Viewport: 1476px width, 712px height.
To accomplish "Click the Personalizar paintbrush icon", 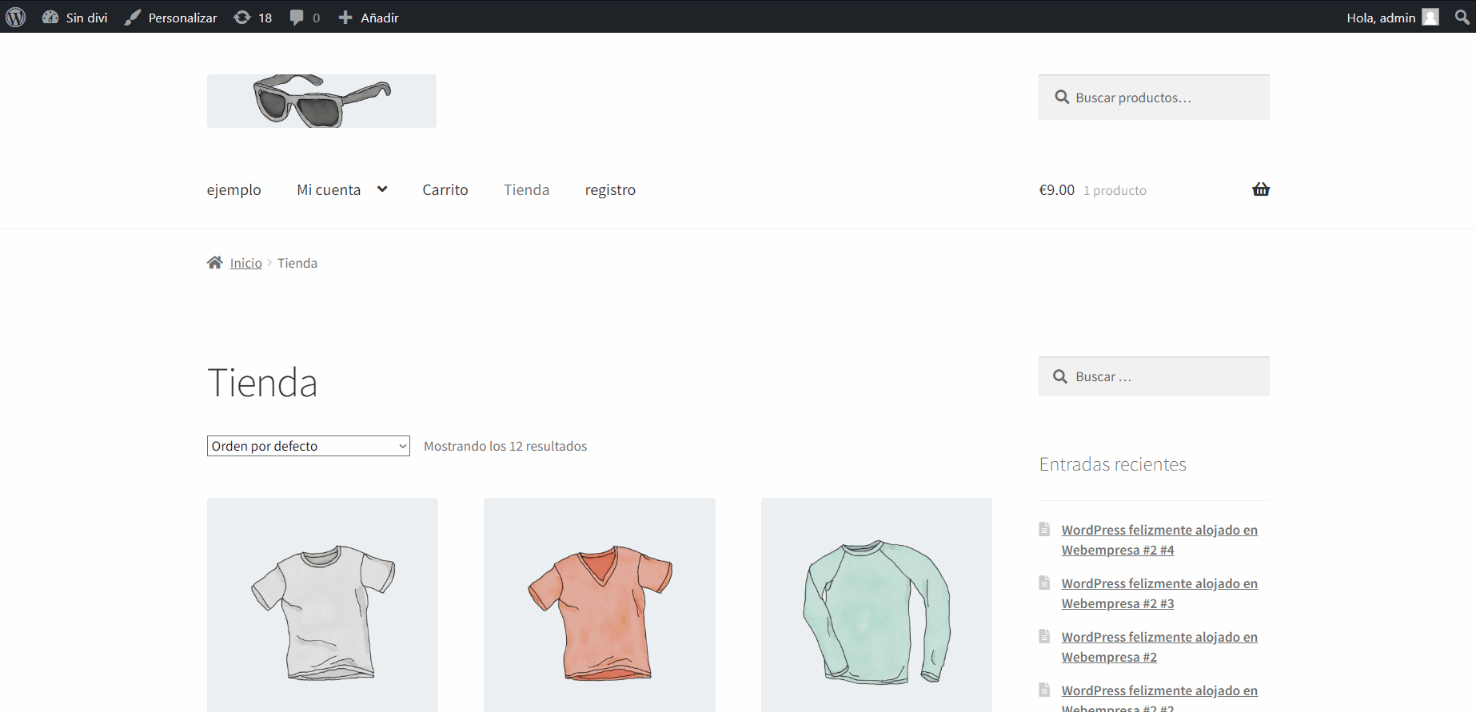I will tap(133, 17).
